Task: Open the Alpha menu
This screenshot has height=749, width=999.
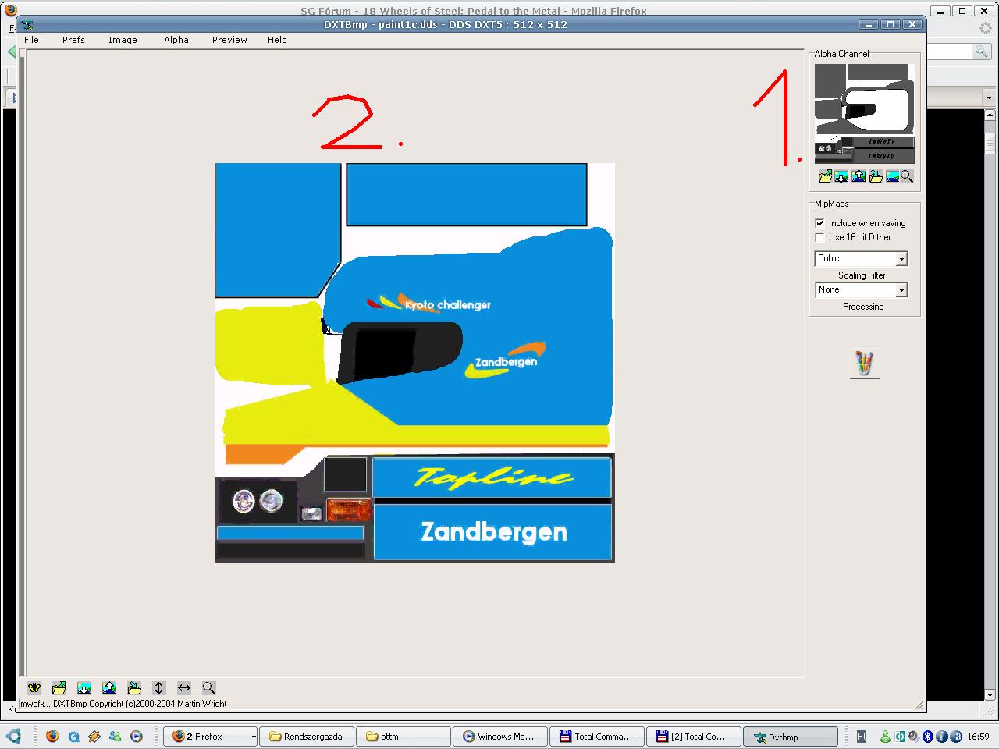Action: pos(176,40)
